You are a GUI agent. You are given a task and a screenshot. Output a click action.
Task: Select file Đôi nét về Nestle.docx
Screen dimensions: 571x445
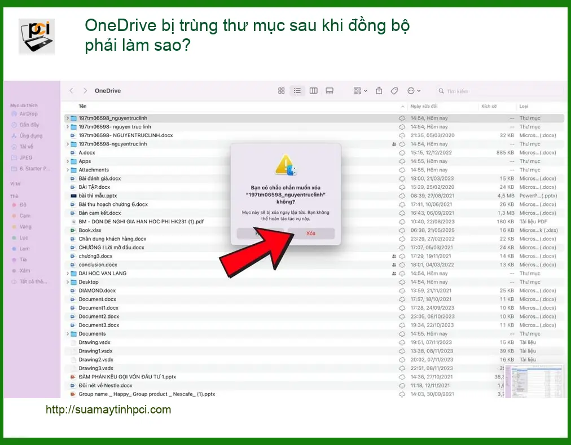pyautogui.click(x=106, y=385)
